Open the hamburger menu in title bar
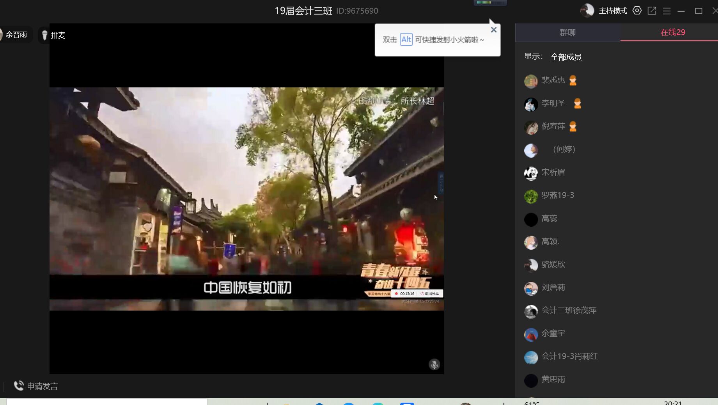 [667, 11]
